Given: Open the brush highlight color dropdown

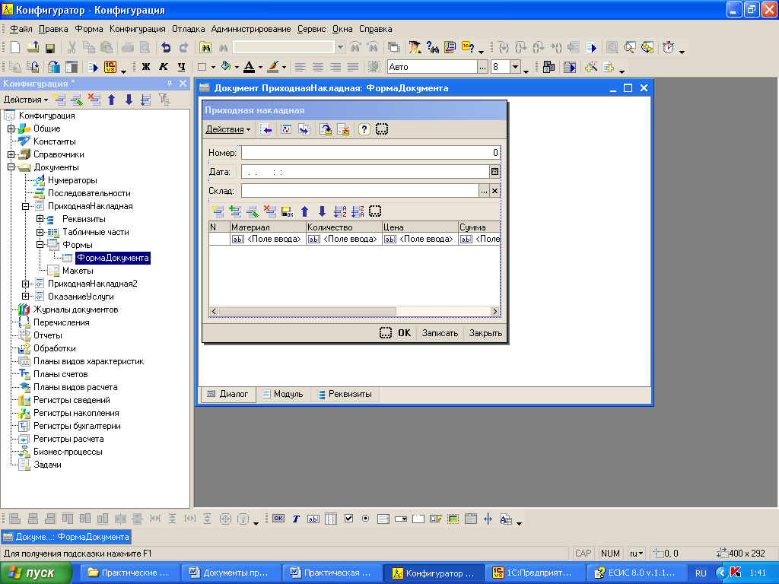Looking at the screenshot, I should (x=285, y=68).
